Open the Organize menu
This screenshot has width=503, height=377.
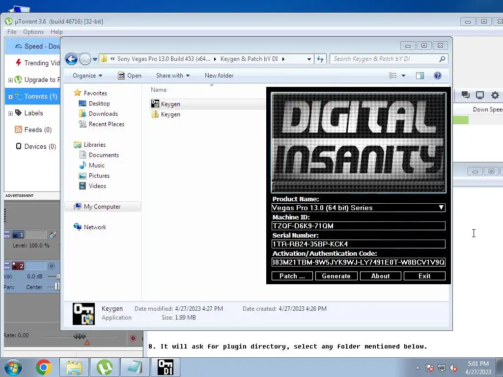tap(87, 76)
